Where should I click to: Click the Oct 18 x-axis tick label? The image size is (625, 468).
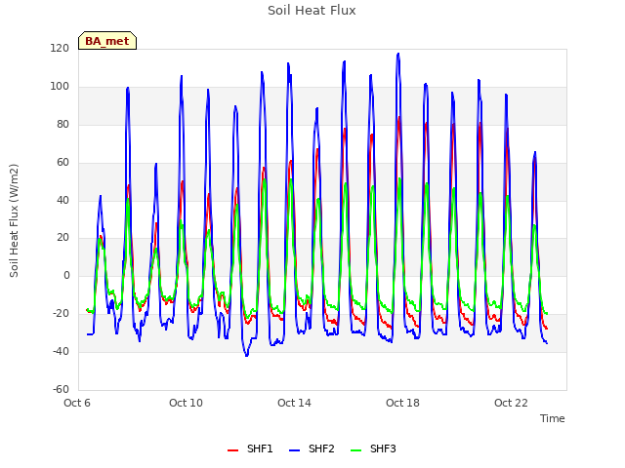[402, 403]
